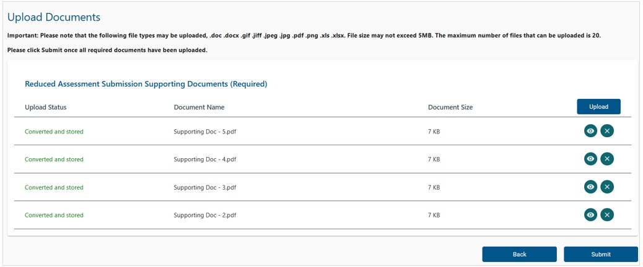The height and width of the screenshot is (267, 643).
Task: Delete Supporting Doc - 4.pdf using X icon
Action: (607, 159)
